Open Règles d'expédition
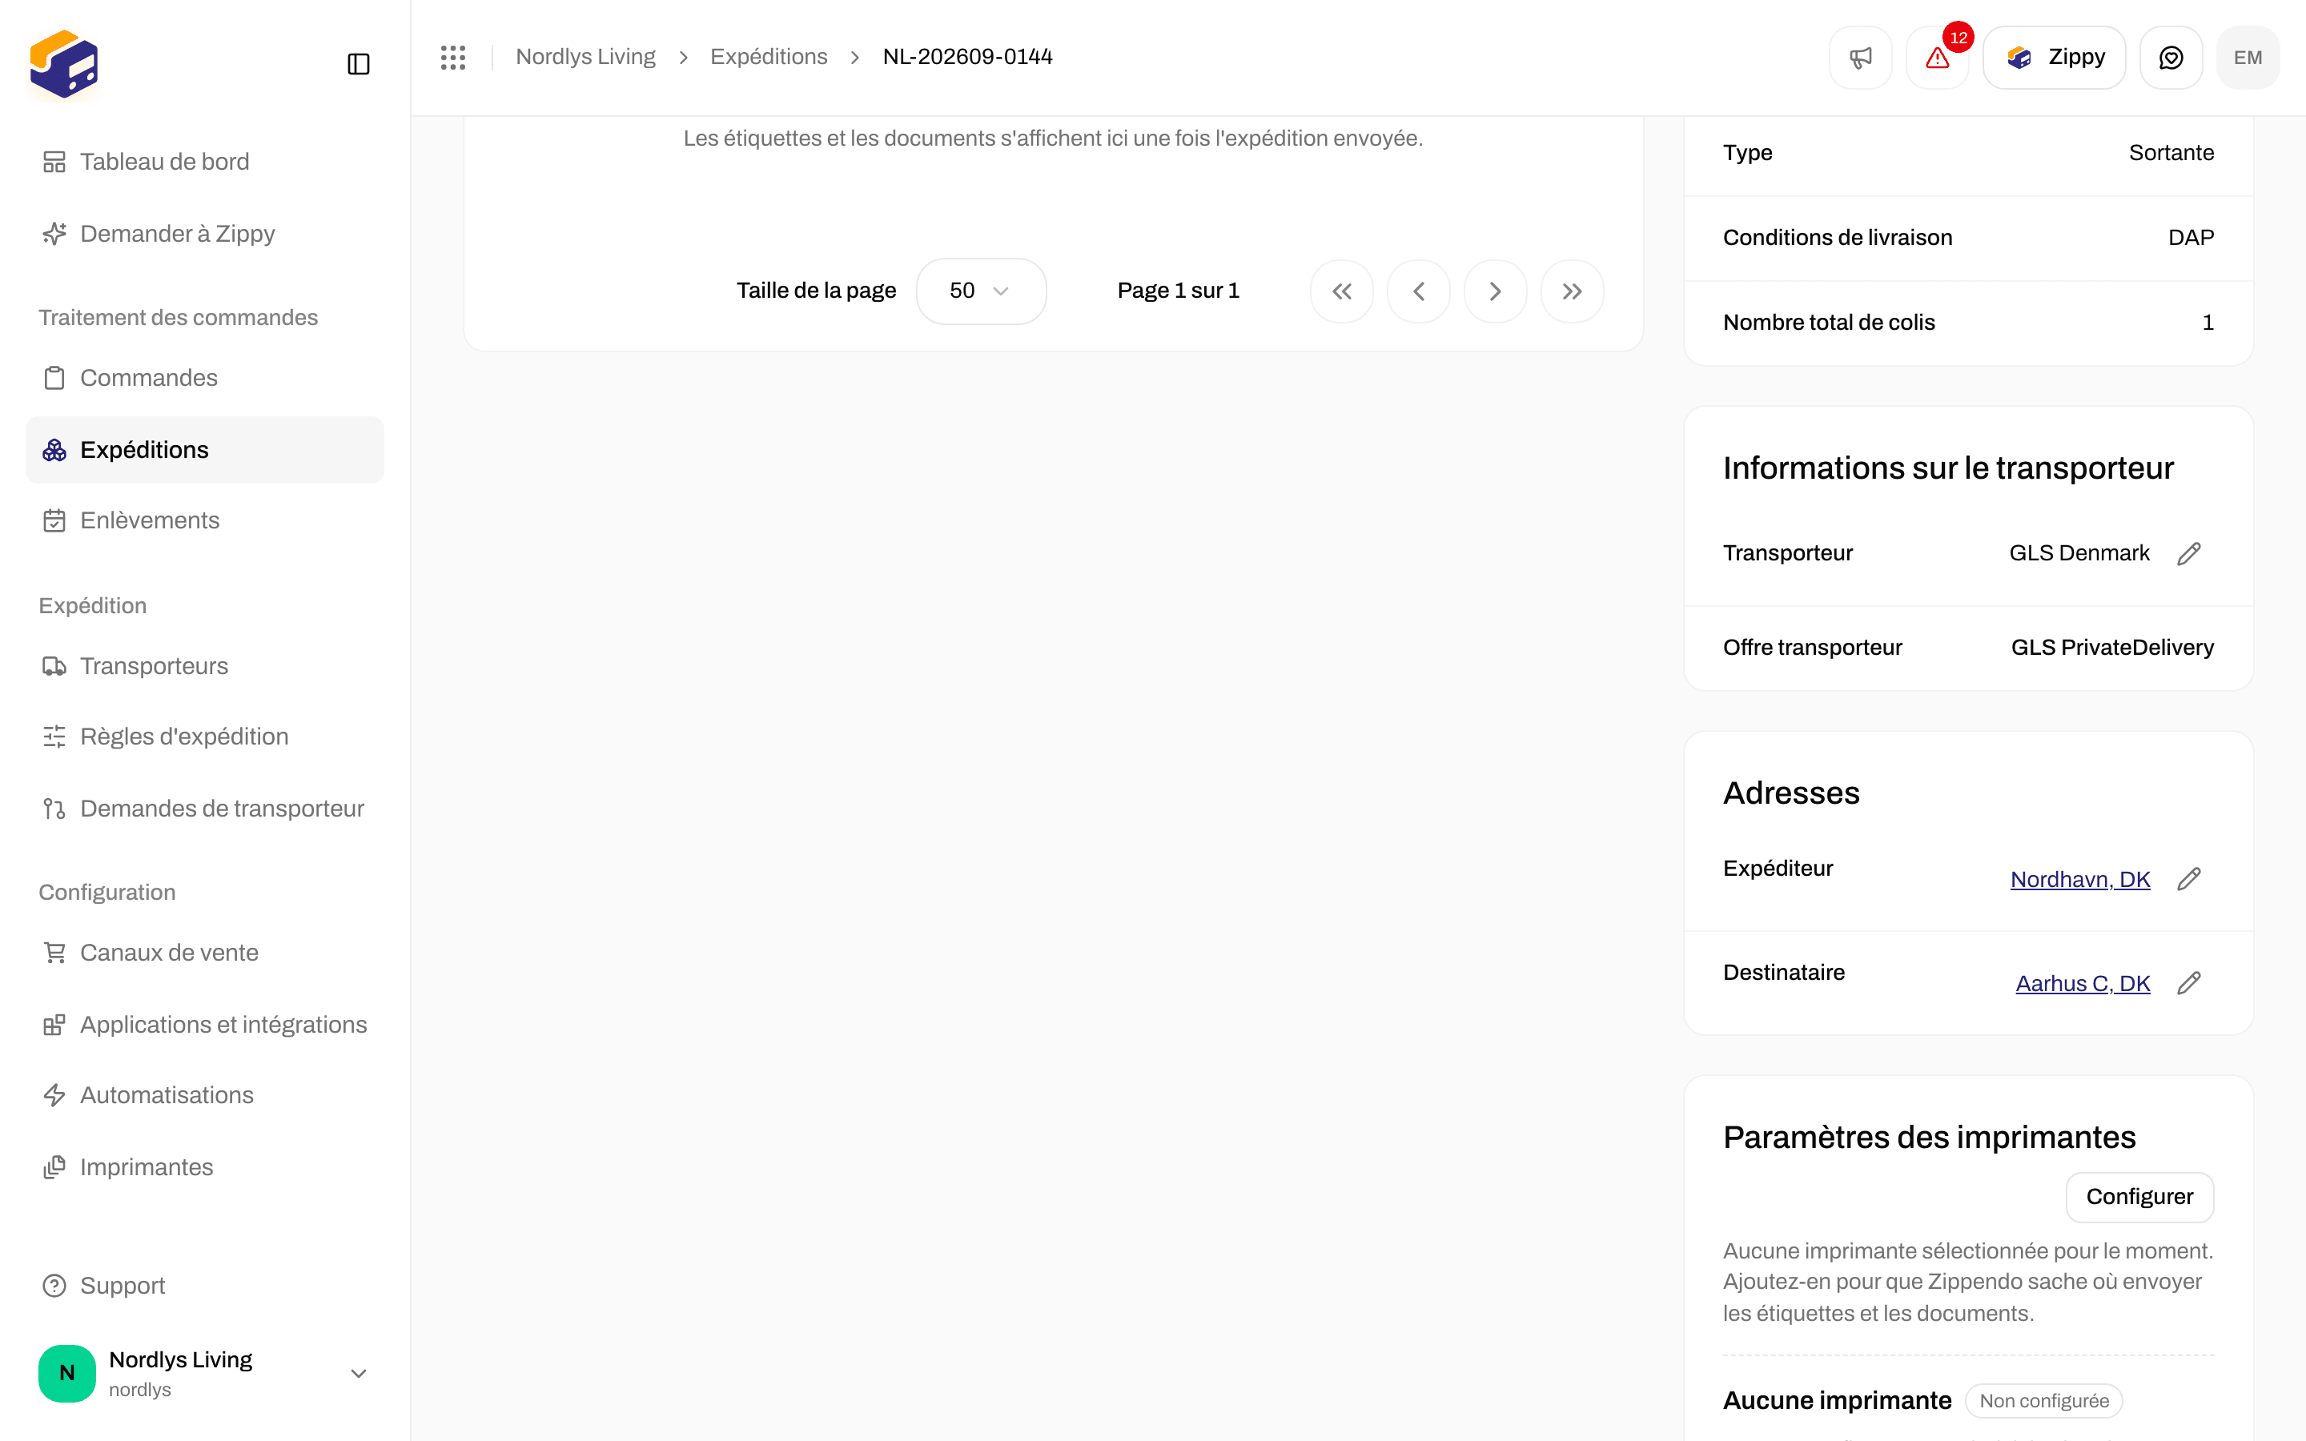2306x1441 pixels. pyautogui.click(x=205, y=737)
